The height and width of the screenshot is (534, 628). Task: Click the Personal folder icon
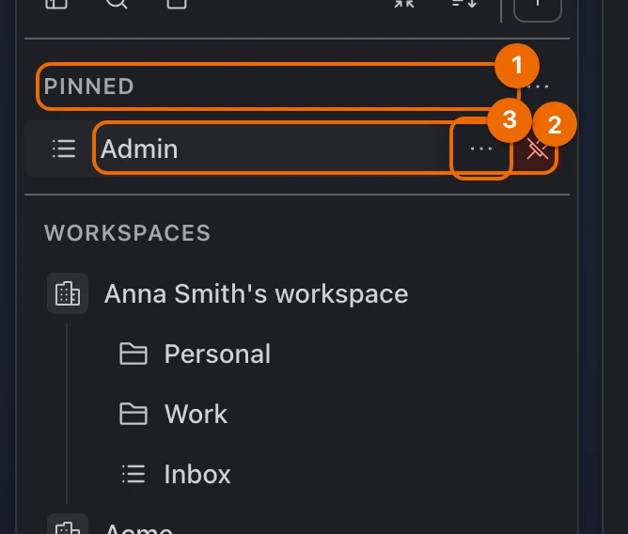coord(133,353)
